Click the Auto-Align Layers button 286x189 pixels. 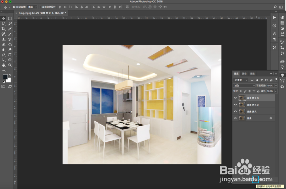pos(127,7)
